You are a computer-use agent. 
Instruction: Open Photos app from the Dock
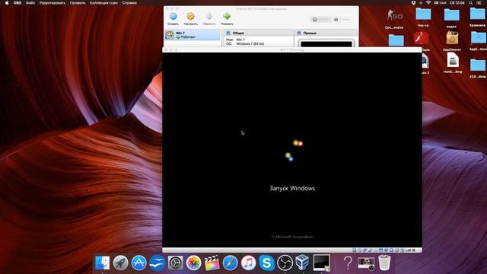[x=193, y=263]
